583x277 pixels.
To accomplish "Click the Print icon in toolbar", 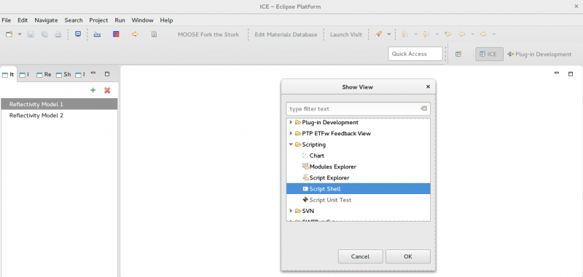I will [x=58, y=34].
